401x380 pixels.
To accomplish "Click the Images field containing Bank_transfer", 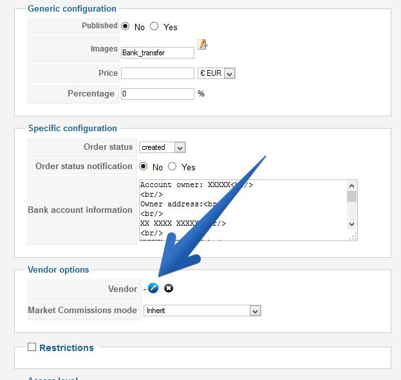I will point(157,53).
